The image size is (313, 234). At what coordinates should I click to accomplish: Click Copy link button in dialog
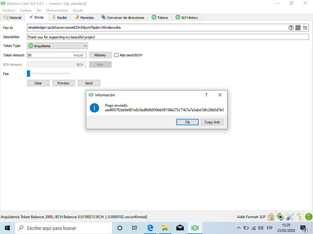click(212, 122)
